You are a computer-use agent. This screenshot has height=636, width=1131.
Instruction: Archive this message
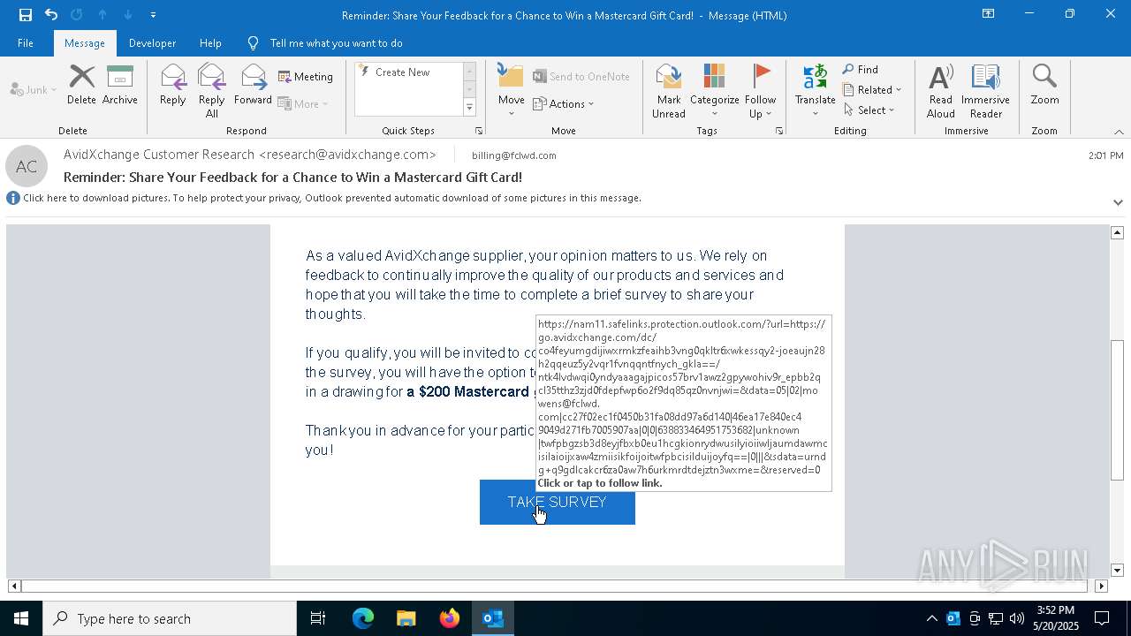click(120, 86)
